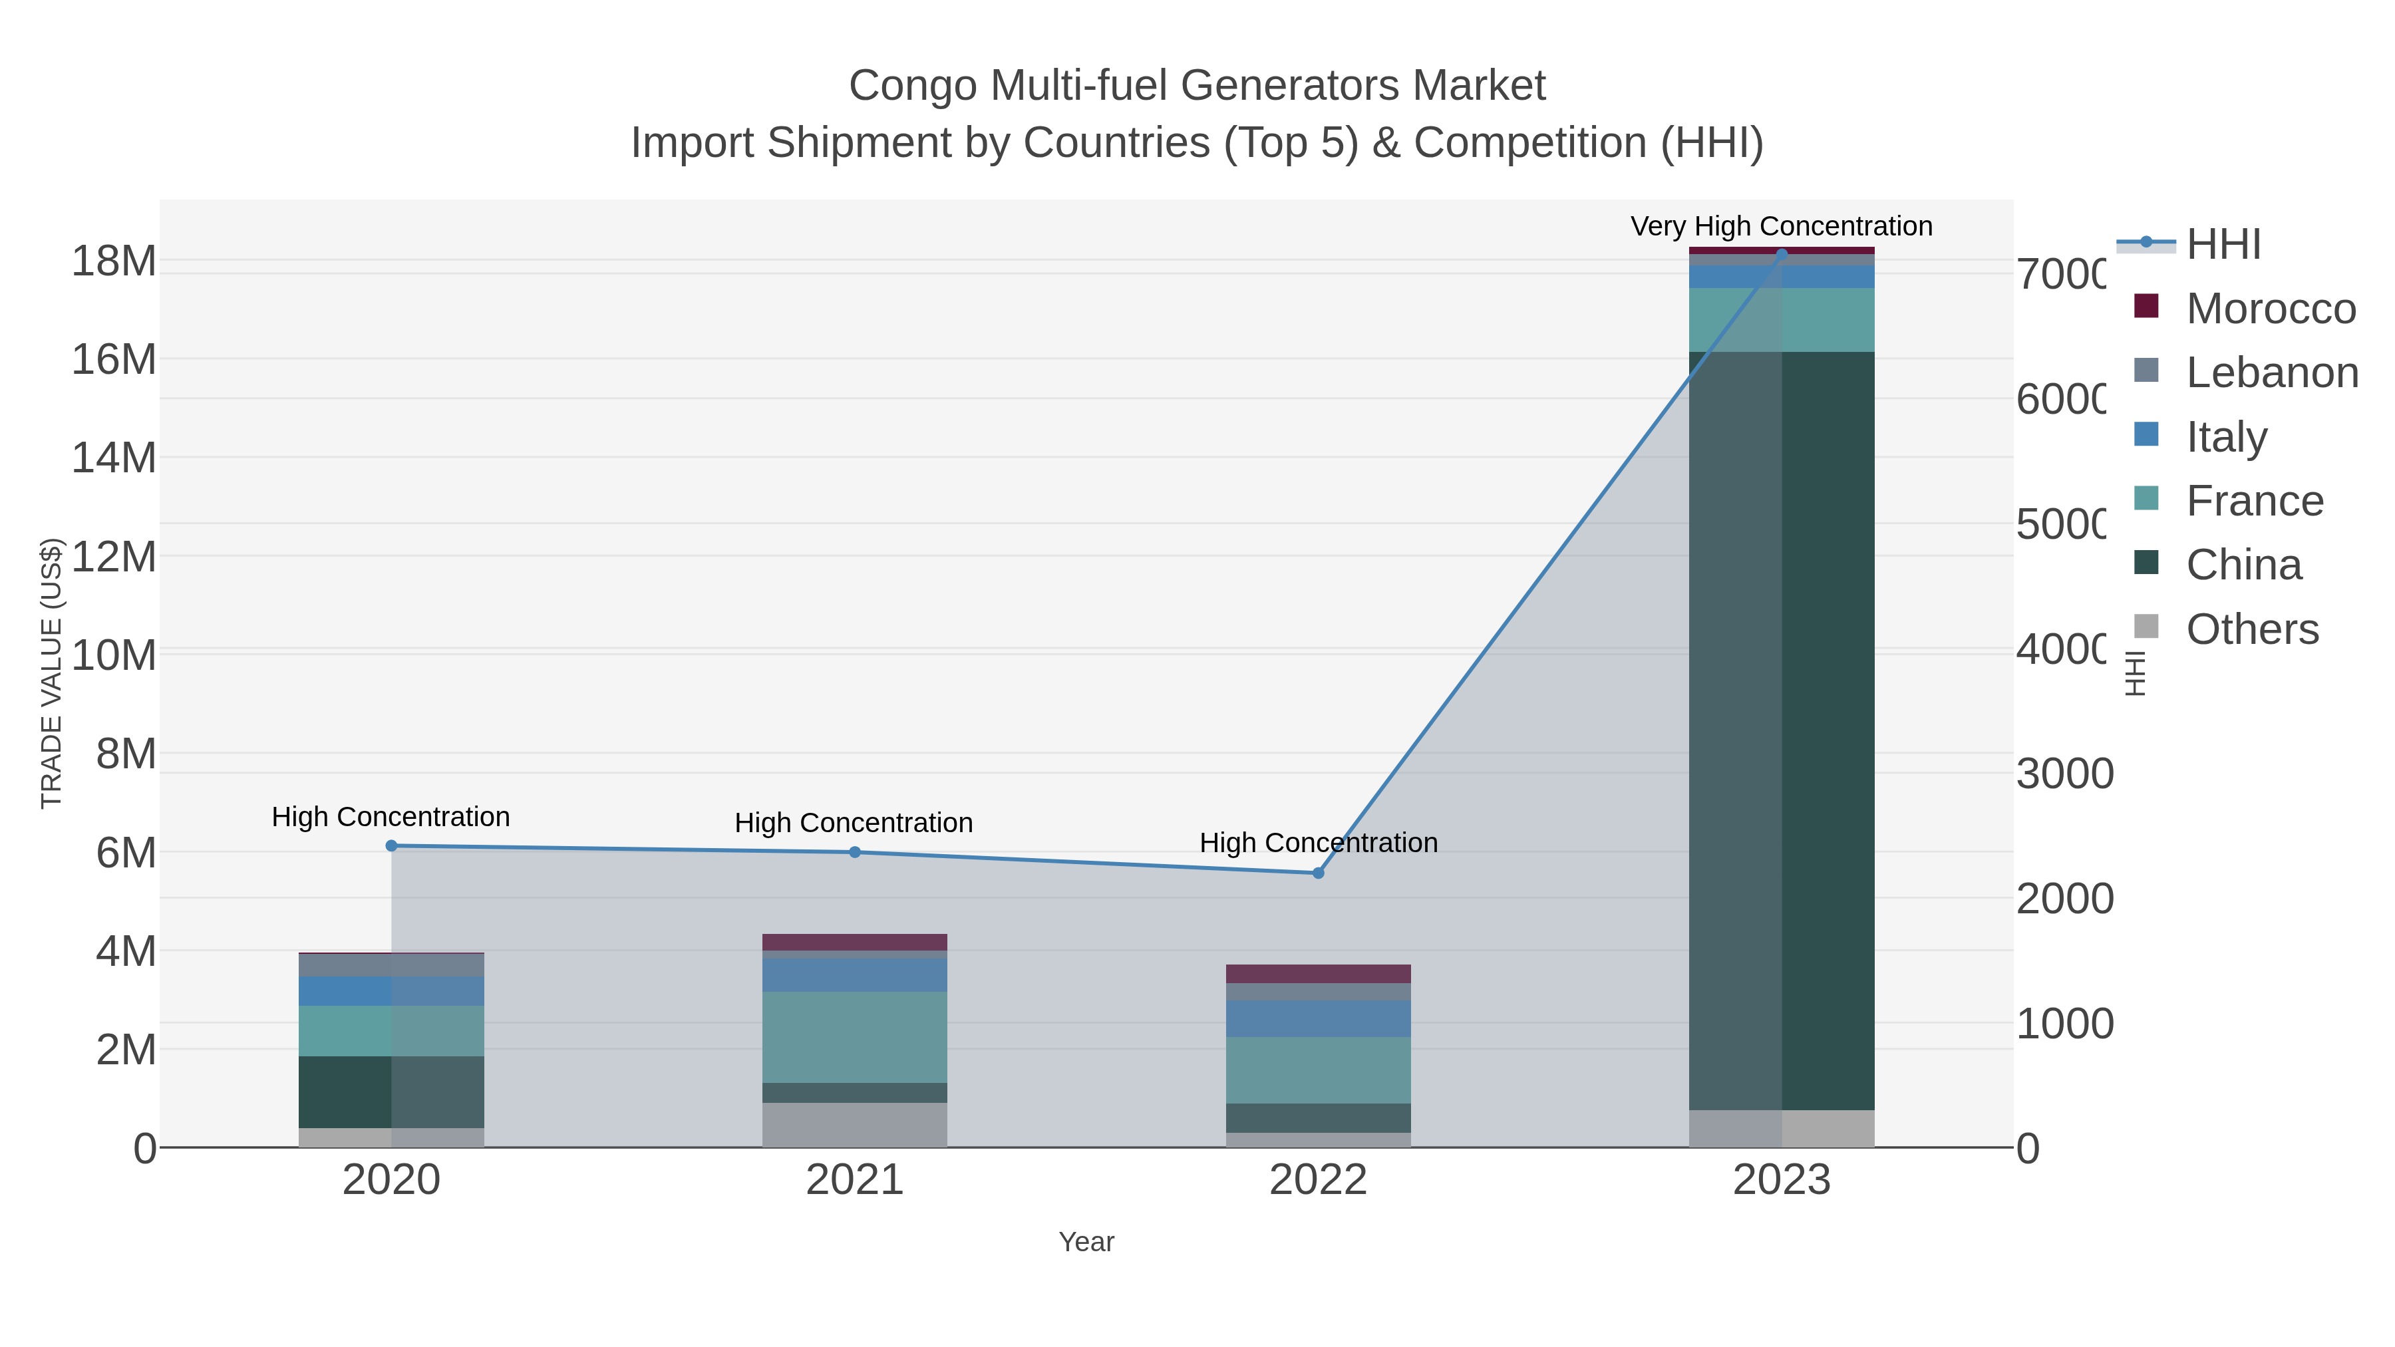Click the 'TRADE VALUE (US$)' axis title
The height and width of the screenshot is (1347, 2395).
point(51,673)
